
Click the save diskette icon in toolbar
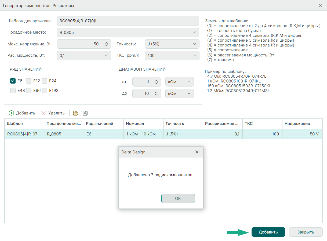coord(85,113)
